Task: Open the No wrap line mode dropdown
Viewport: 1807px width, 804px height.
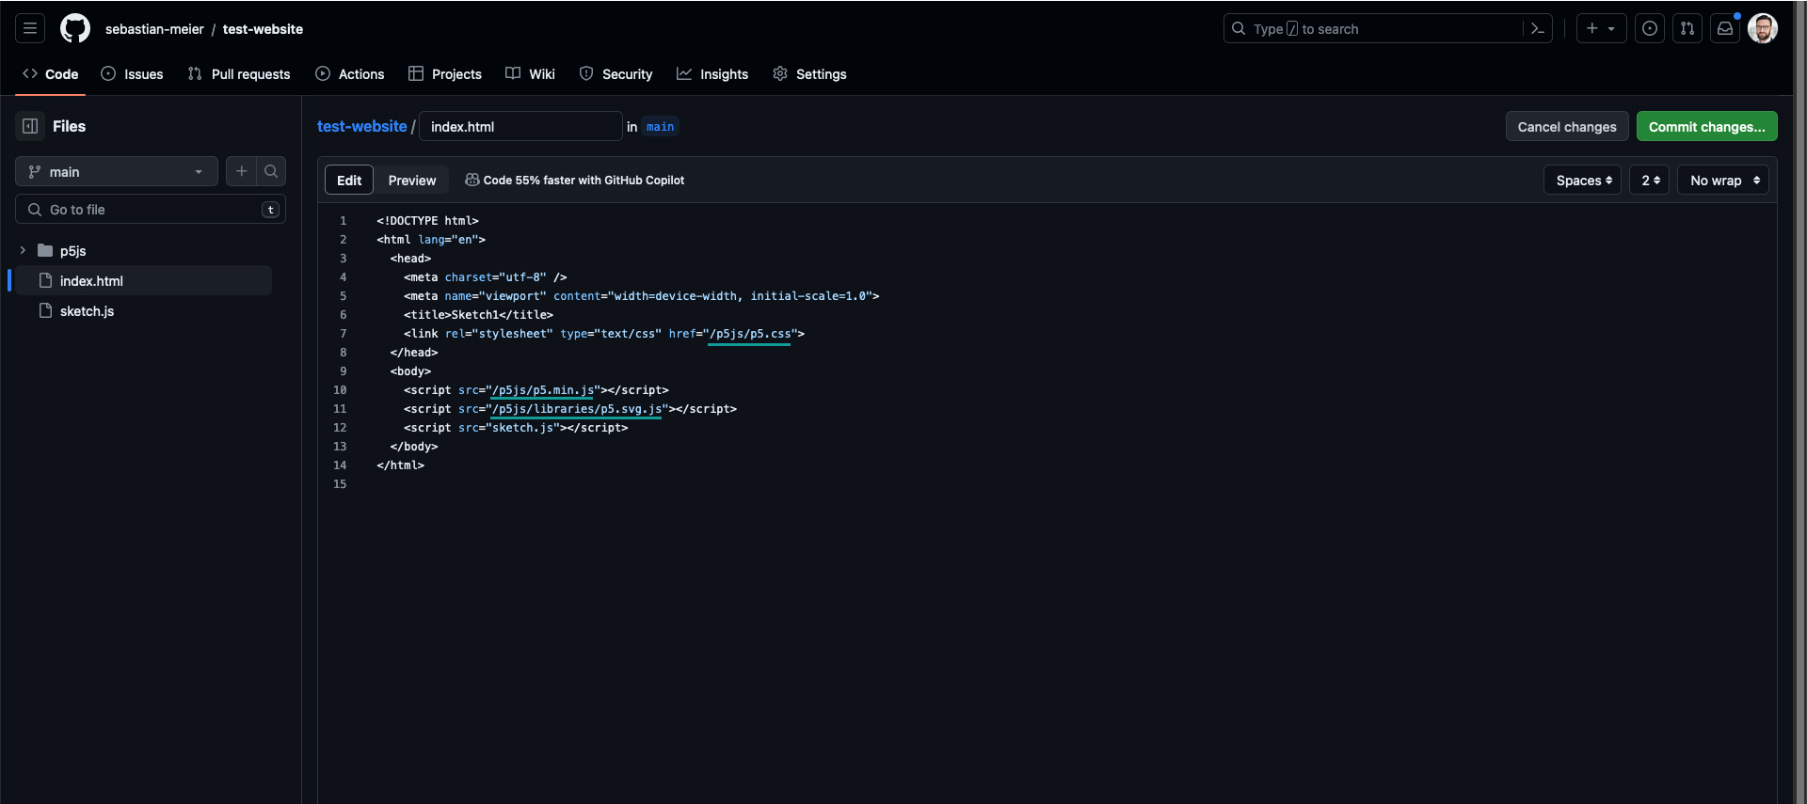Action: coord(1723,180)
